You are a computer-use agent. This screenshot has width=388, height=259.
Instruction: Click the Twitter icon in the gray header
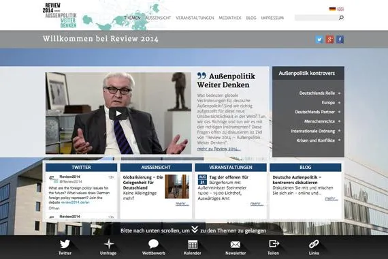point(319,40)
